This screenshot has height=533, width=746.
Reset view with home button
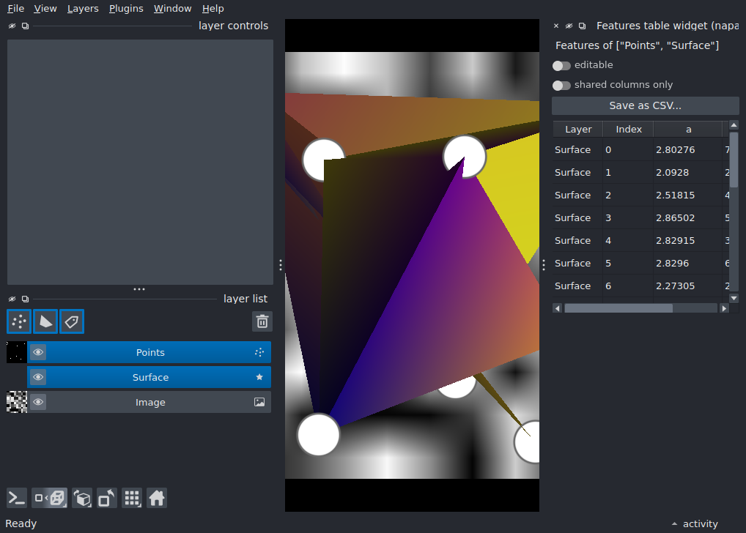tap(157, 499)
